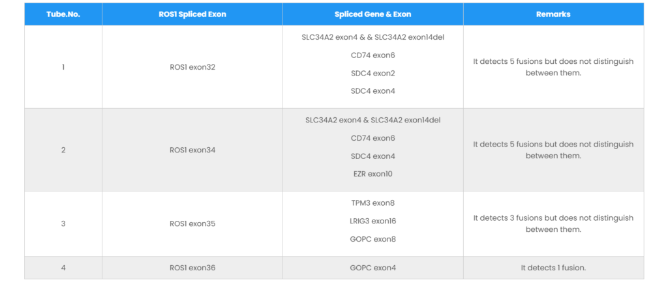Select the ROS1 Spliced Exon header

click(x=192, y=14)
